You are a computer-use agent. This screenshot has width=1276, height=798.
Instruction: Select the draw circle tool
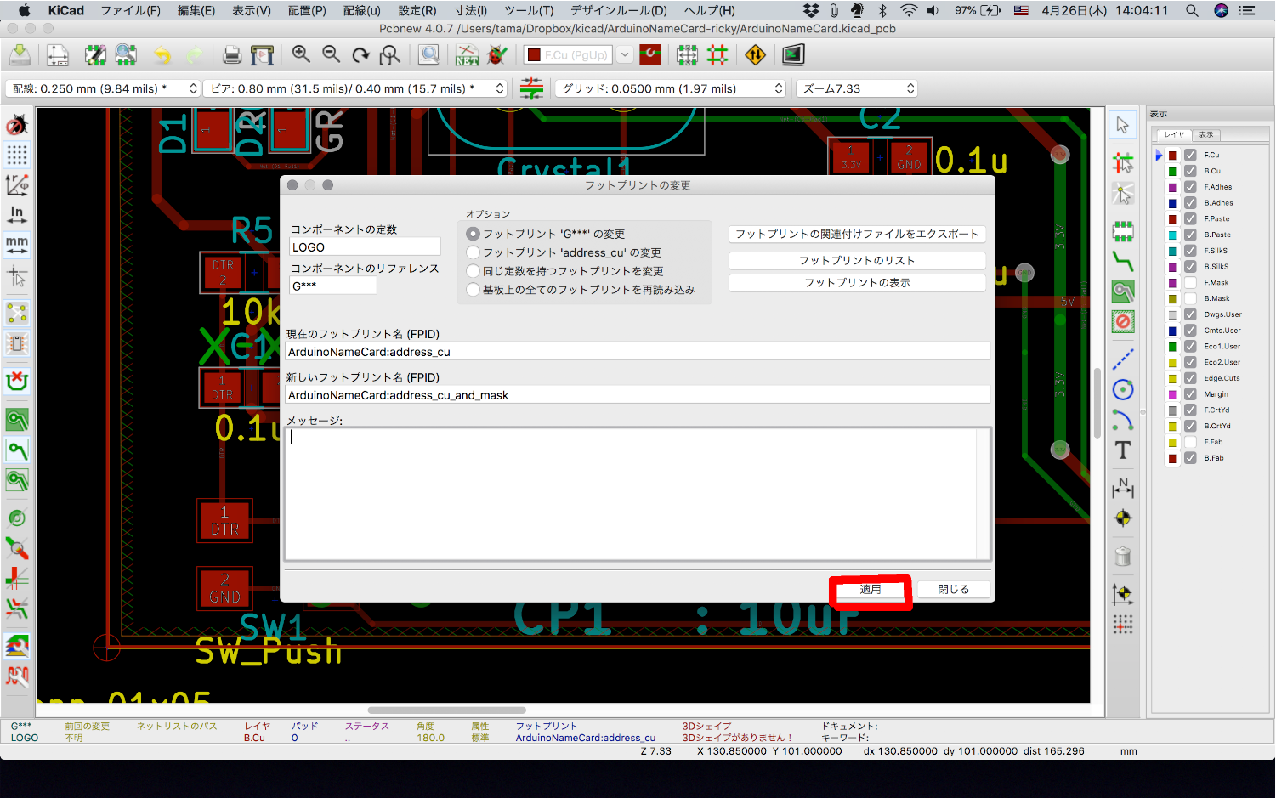[1123, 390]
